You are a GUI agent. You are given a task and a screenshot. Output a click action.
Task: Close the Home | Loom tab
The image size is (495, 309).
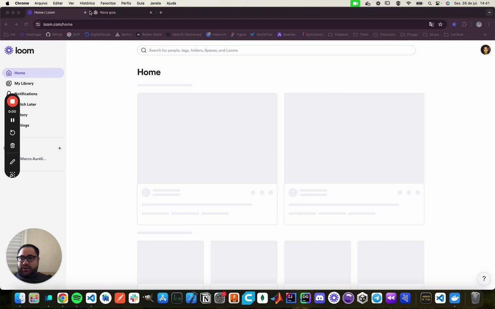(85, 12)
